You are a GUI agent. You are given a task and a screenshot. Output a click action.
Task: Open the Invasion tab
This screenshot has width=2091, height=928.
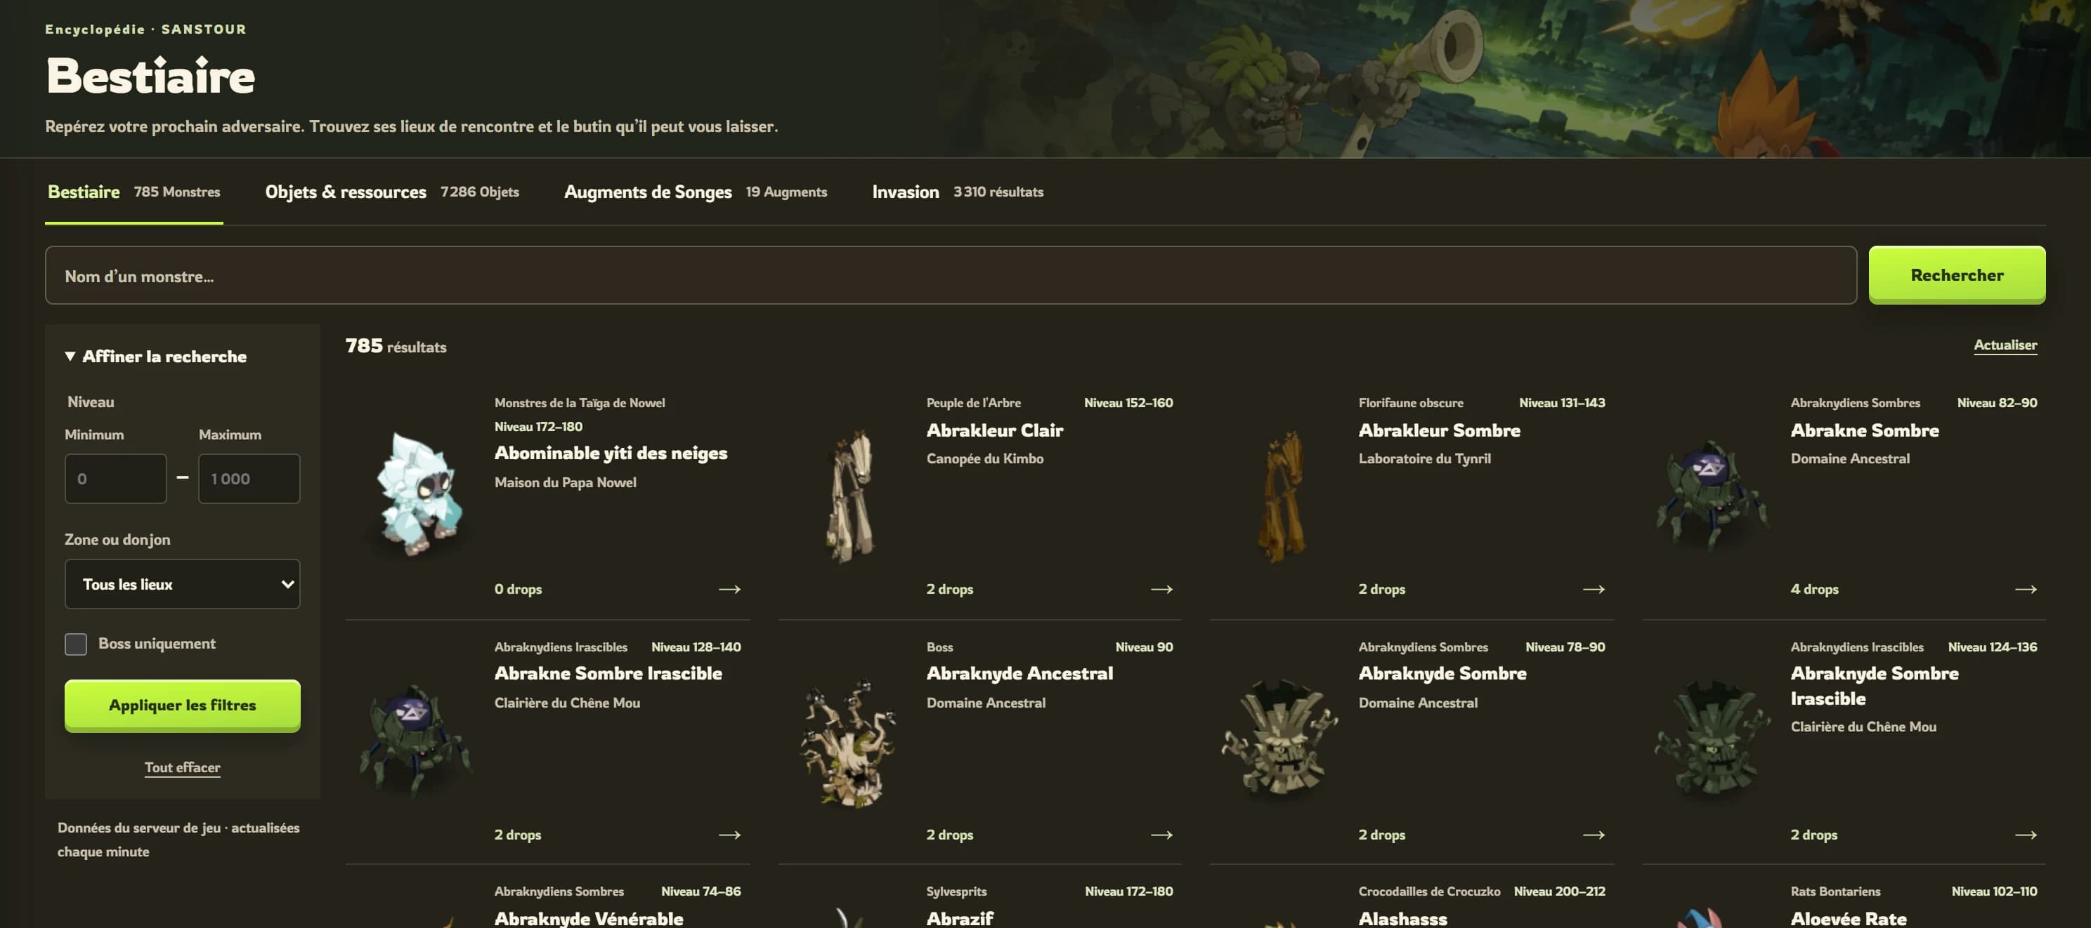tap(958, 192)
